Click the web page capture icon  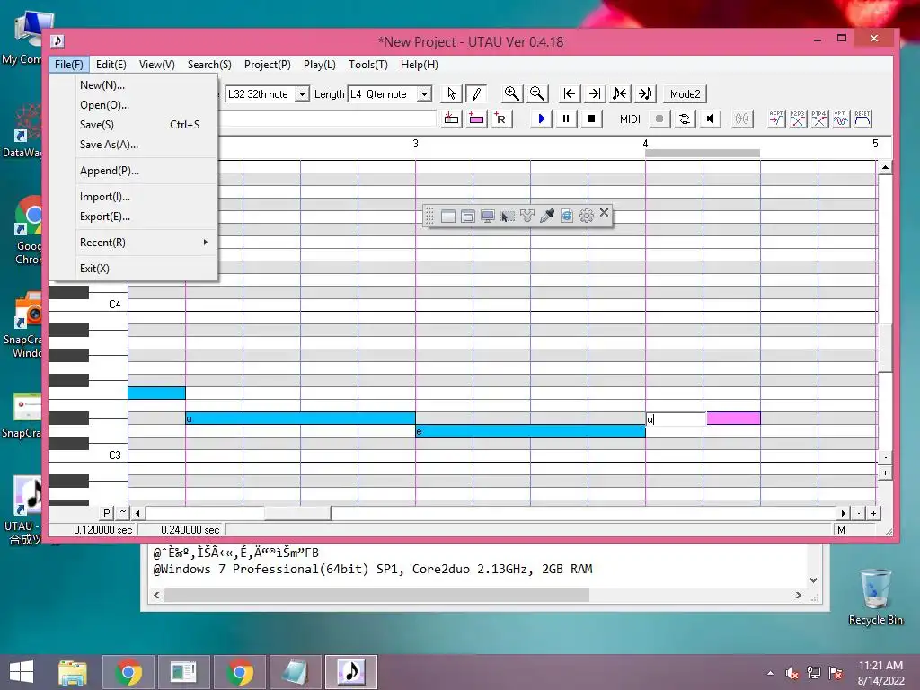pyautogui.click(x=567, y=217)
